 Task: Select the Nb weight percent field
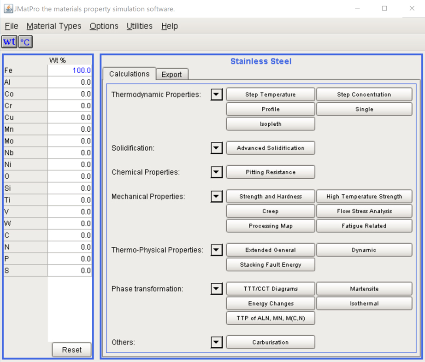click(70, 153)
